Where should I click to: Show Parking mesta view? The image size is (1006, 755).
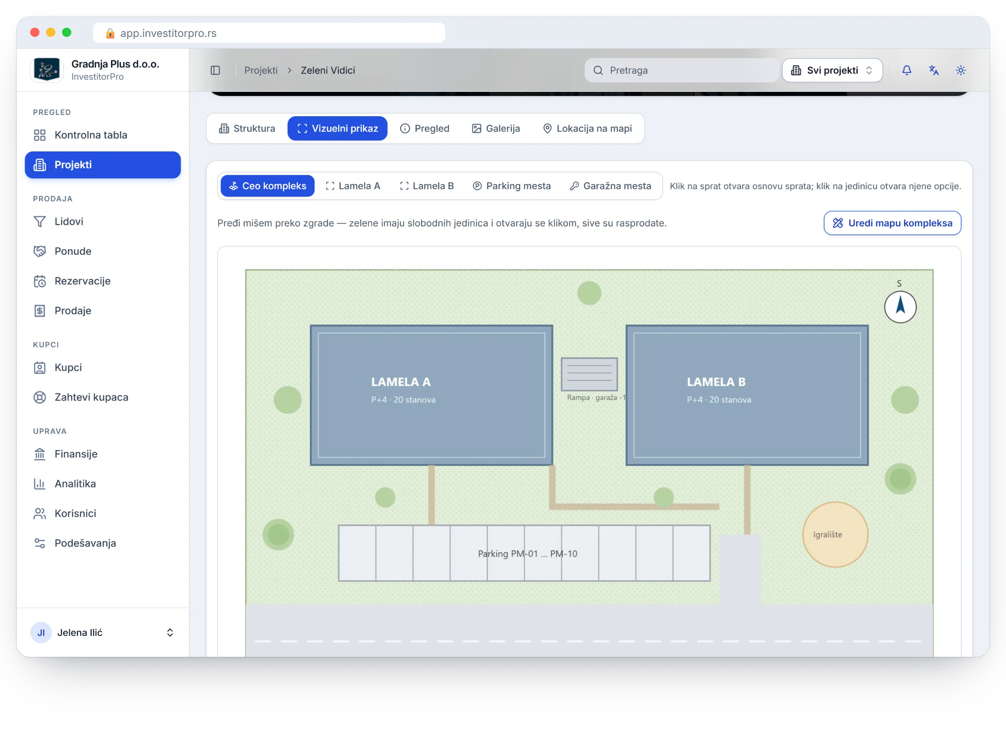tap(512, 186)
